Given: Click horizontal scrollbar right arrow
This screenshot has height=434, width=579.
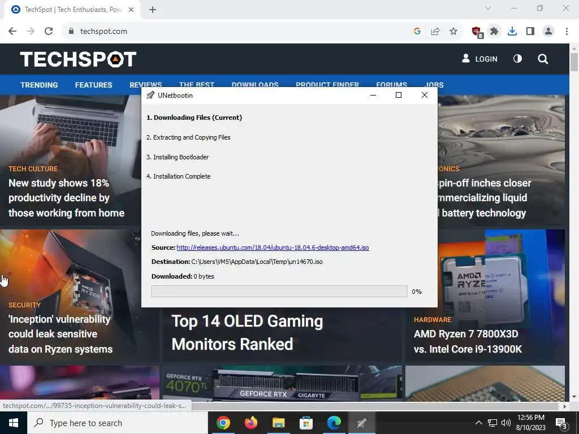Looking at the screenshot, I should [565, 406].
